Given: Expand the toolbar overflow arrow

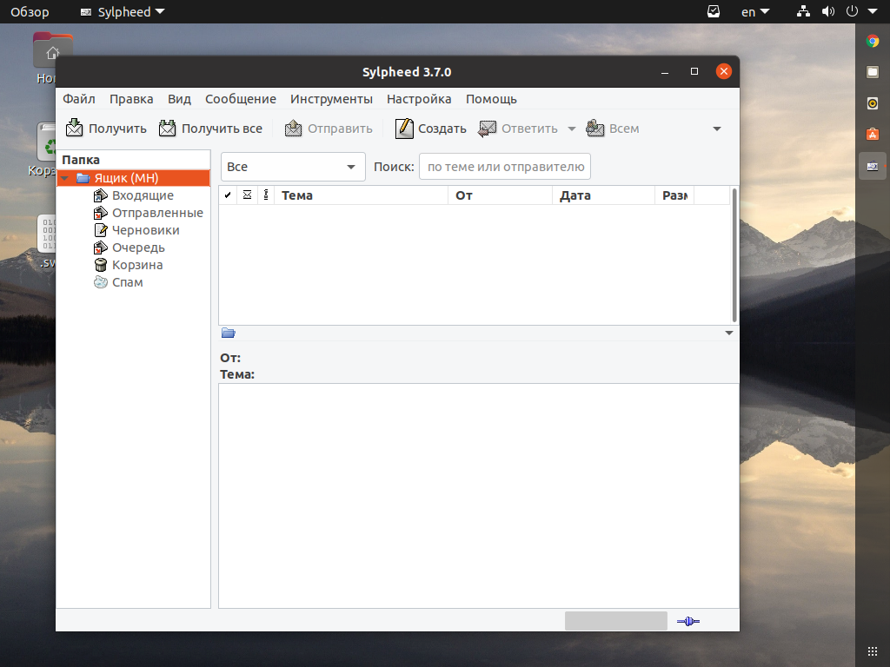Looking at the screenshot, I should 717,129.
